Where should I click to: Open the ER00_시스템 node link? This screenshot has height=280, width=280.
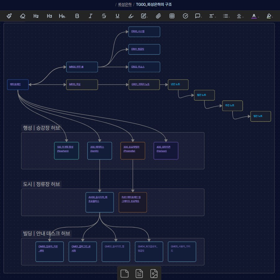click(x=138, y=31)
